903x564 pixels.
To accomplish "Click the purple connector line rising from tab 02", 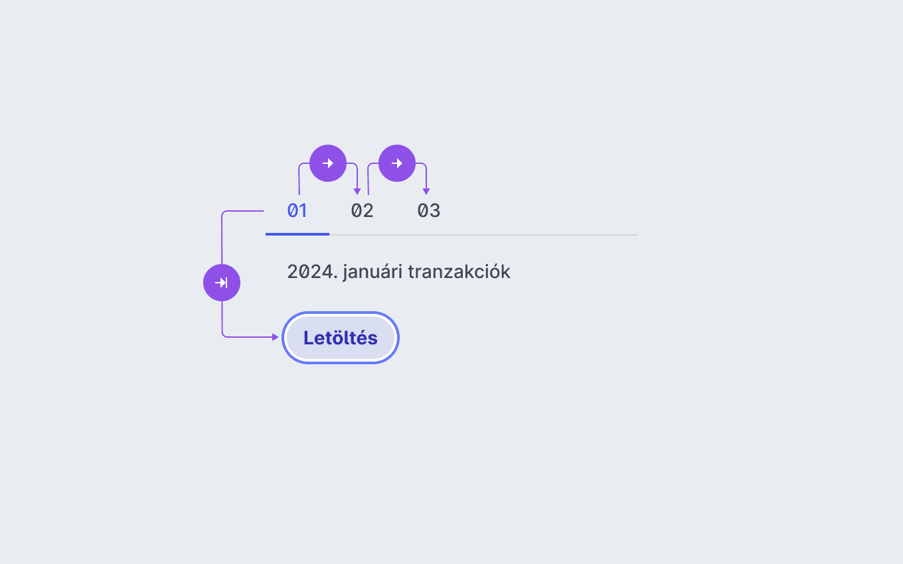I will (369, 180).
